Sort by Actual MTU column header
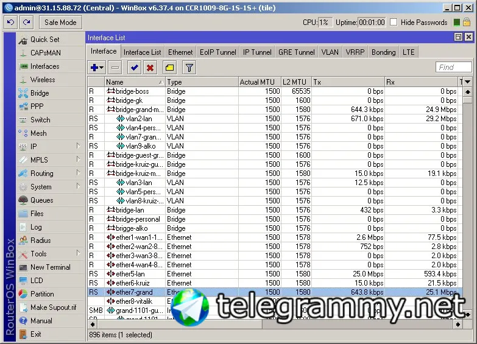 [260, 82]
